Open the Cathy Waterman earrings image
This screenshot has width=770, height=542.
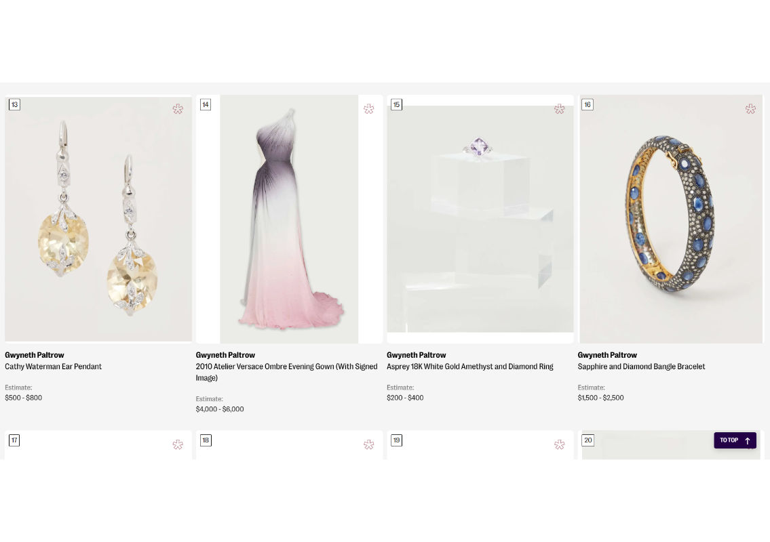[98, 219]
